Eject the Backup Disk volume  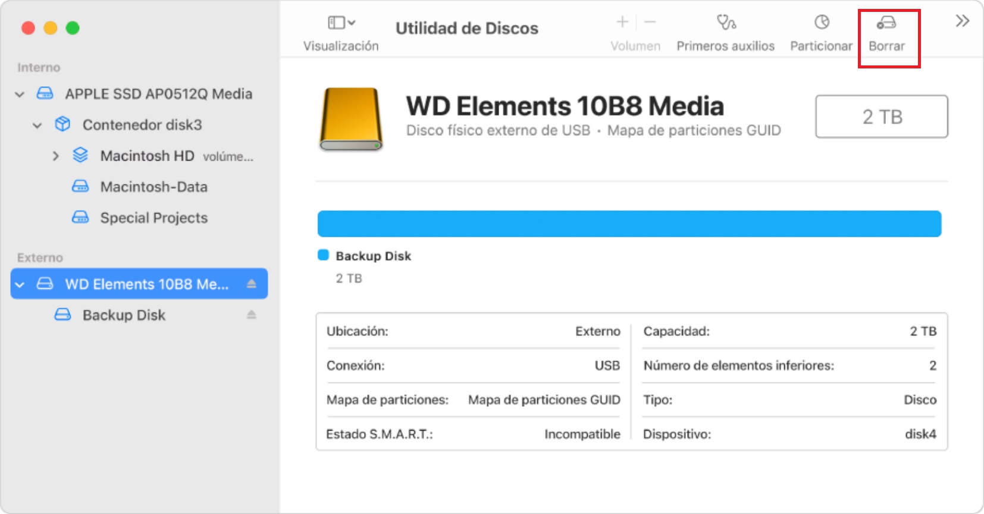[252, 315]
